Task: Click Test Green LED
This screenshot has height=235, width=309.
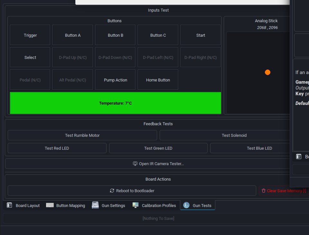Action: click(158, 148)
